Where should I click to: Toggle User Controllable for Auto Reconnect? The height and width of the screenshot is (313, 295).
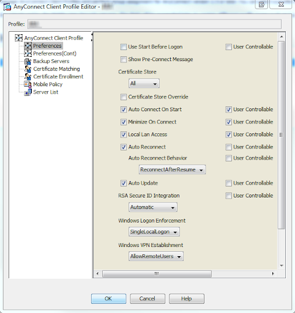tap(228, 147)
